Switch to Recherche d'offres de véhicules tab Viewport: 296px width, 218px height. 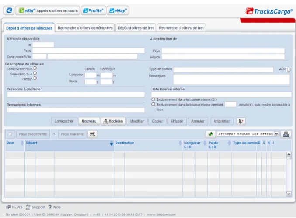pyautogui.click(x=85, y=28)
